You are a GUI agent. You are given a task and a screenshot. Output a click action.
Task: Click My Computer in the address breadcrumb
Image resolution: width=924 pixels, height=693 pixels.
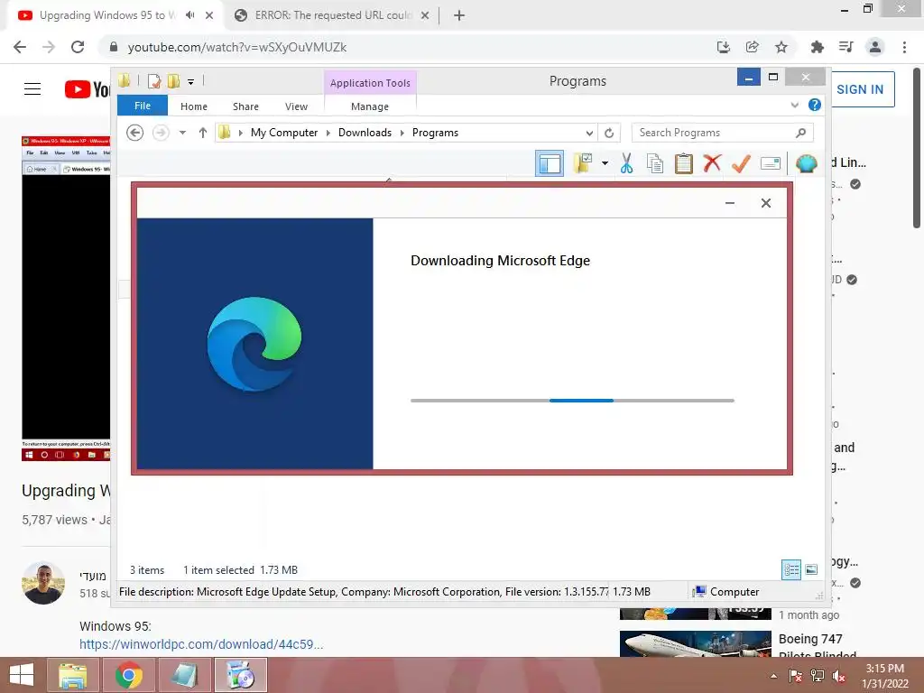pyautogui.click(x=284, y=133)
